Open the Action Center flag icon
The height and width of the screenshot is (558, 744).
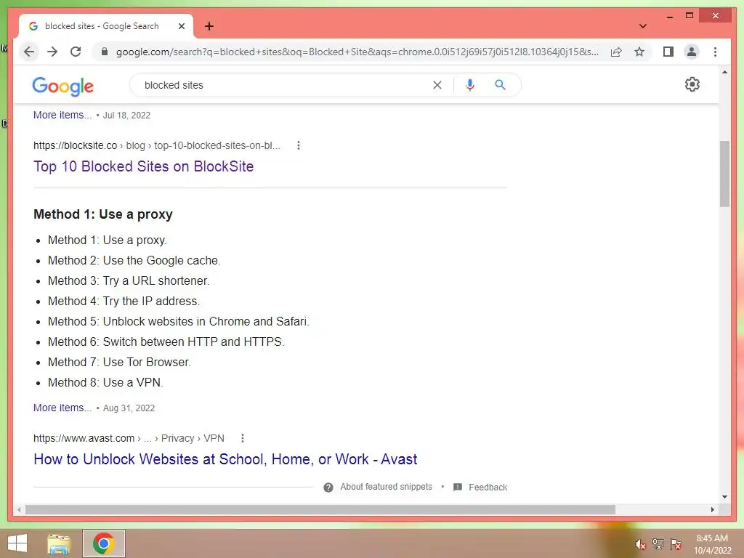point(676,544)
